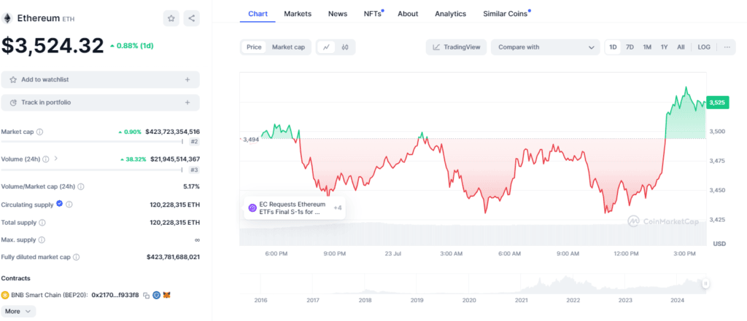Open the chart's three-dots more options
747x321 pixels.
[x=727, y=47]
